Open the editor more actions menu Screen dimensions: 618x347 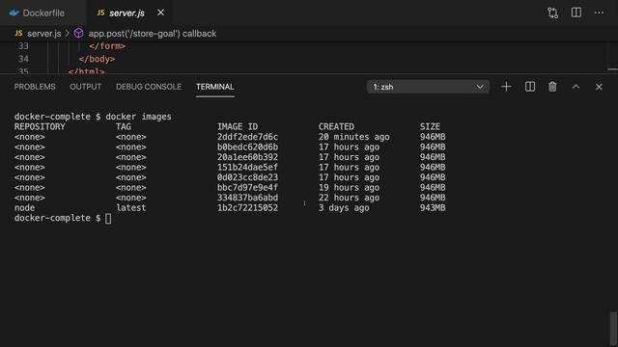pos(599,13)
